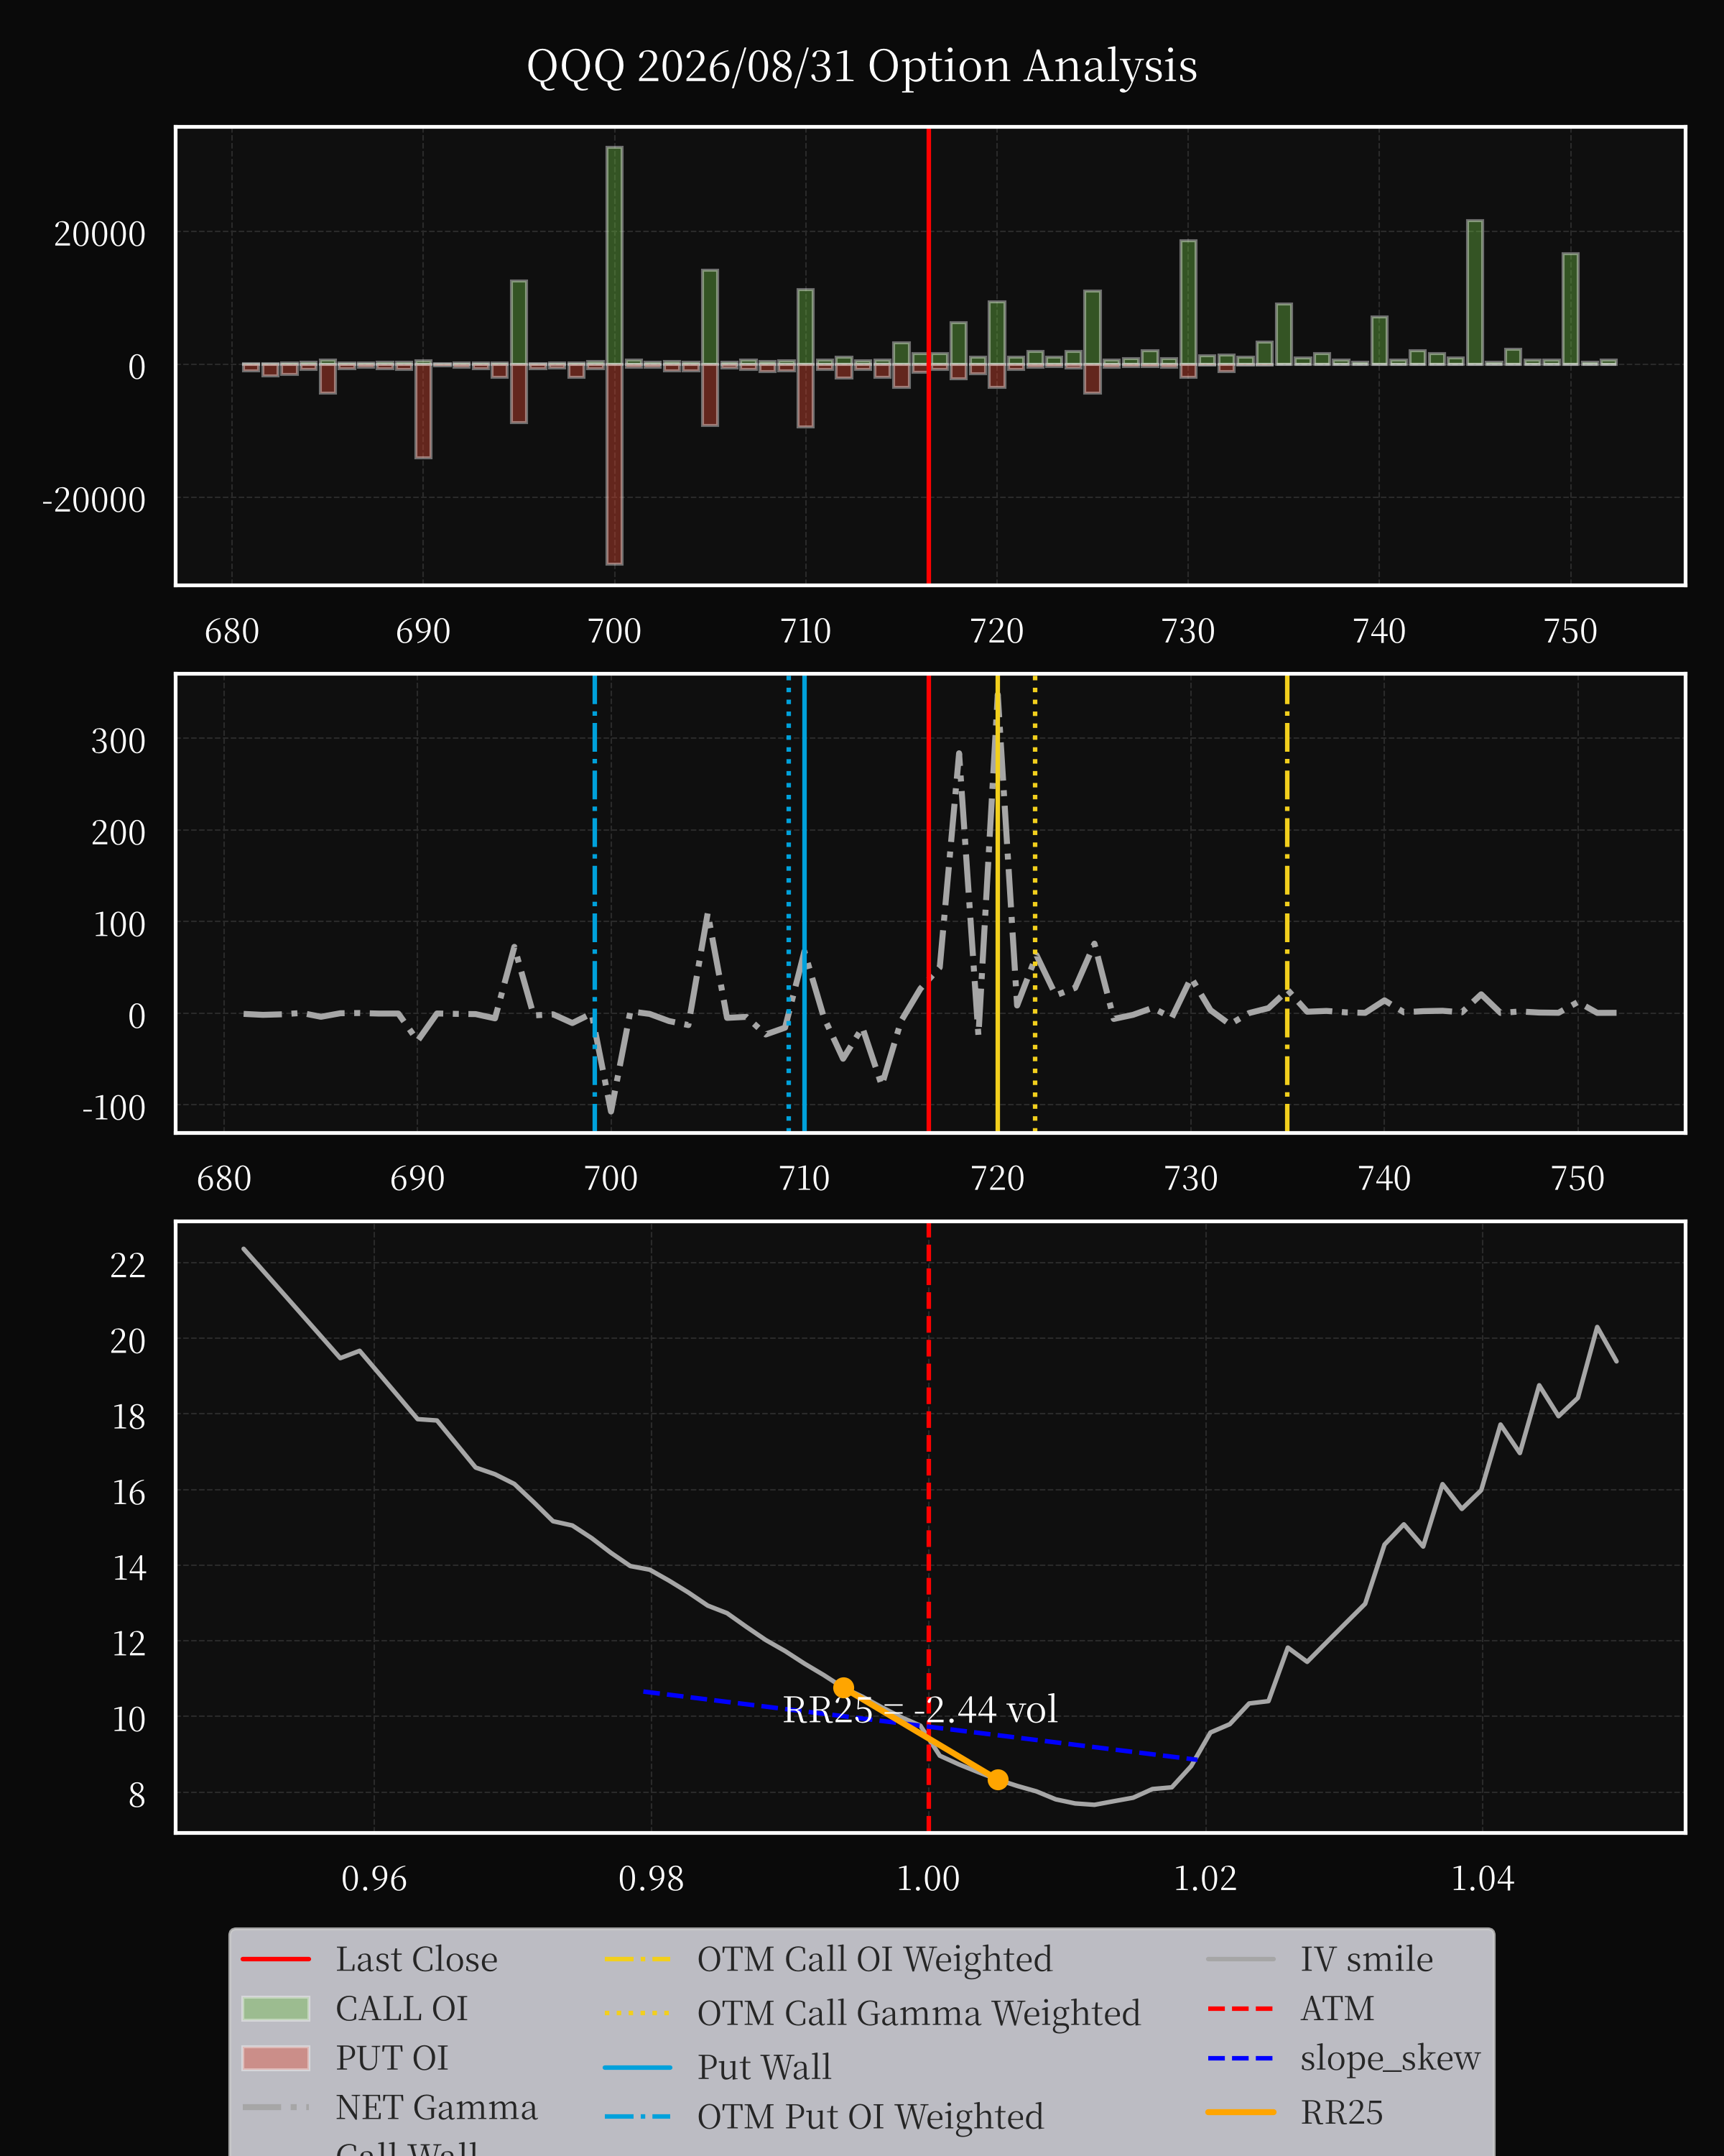The width and height of the screenshot is (1724, 2156).
Task: Click the red PUT OI legend swatch
Action: 276,2058
